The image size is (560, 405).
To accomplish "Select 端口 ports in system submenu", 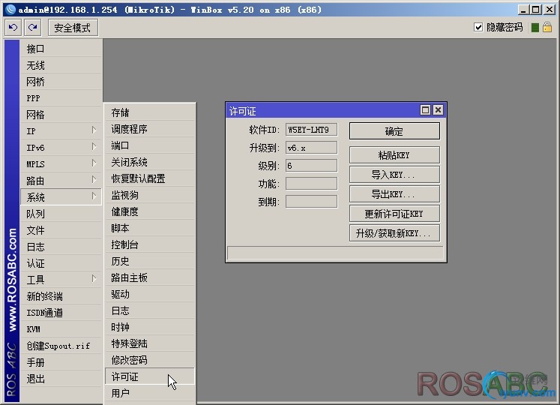I will (x=150, y=145).
